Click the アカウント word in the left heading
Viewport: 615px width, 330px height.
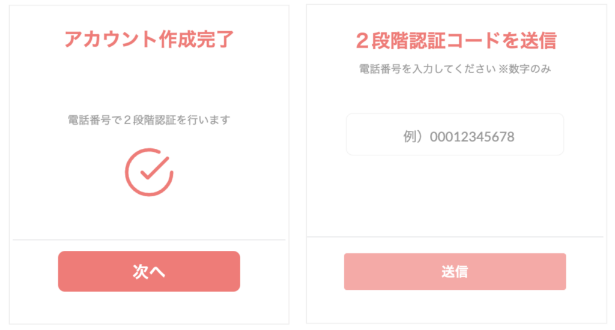(x=111, y=39)
